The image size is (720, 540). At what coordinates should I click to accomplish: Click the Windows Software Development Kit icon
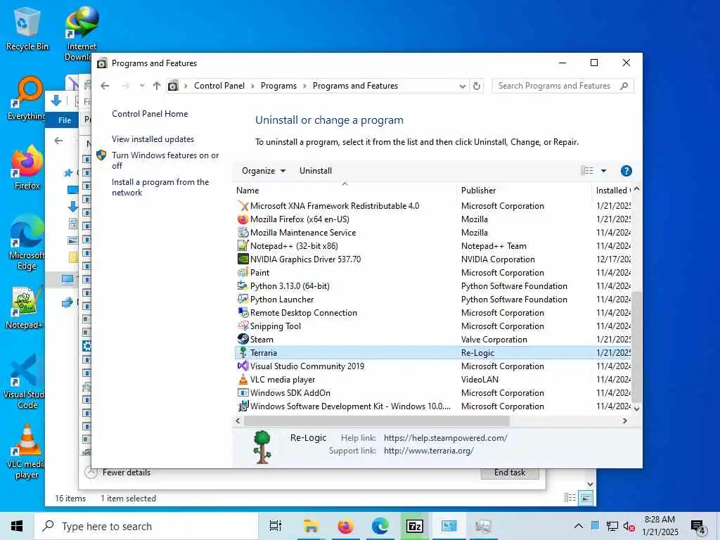pos(243,406)
